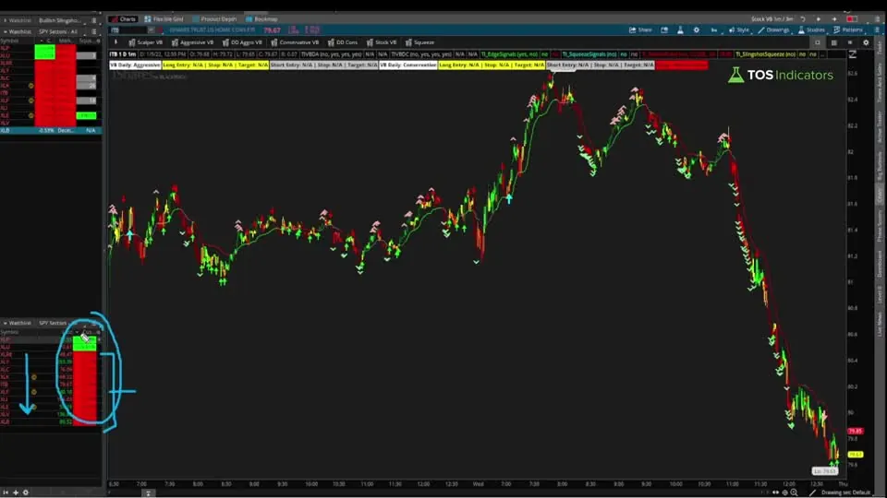Collapse the quick toolbar with the arrow

(x=116, y=42)
